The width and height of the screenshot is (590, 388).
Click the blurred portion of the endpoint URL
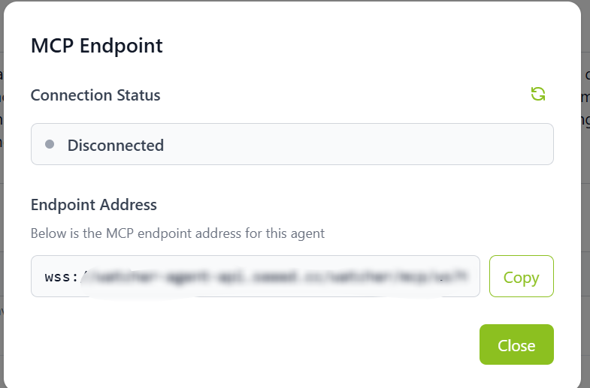click(278, 277)
